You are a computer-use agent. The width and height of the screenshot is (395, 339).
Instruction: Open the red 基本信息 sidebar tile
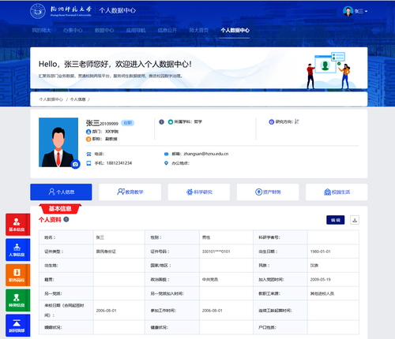click(17, 225)
